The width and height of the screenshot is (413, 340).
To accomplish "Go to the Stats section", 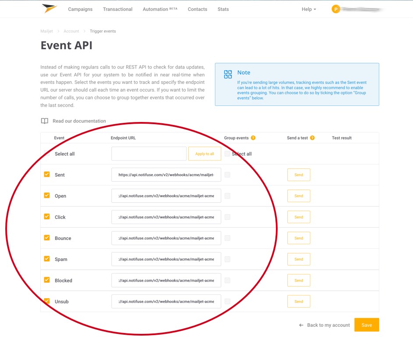I will (x=223, y=9).
